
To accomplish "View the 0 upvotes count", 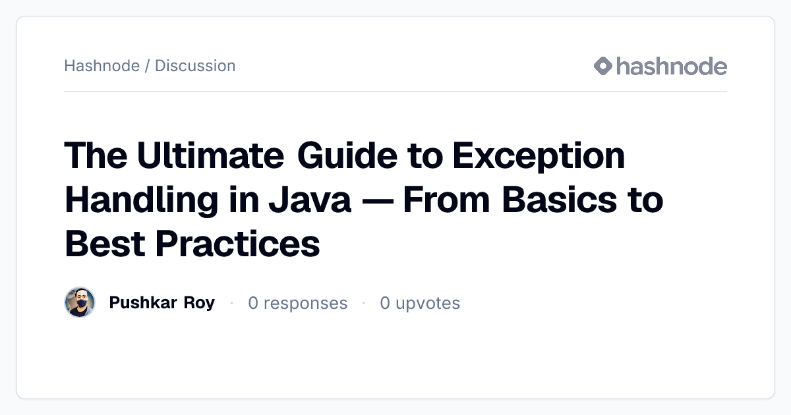I will pos(420,303).
